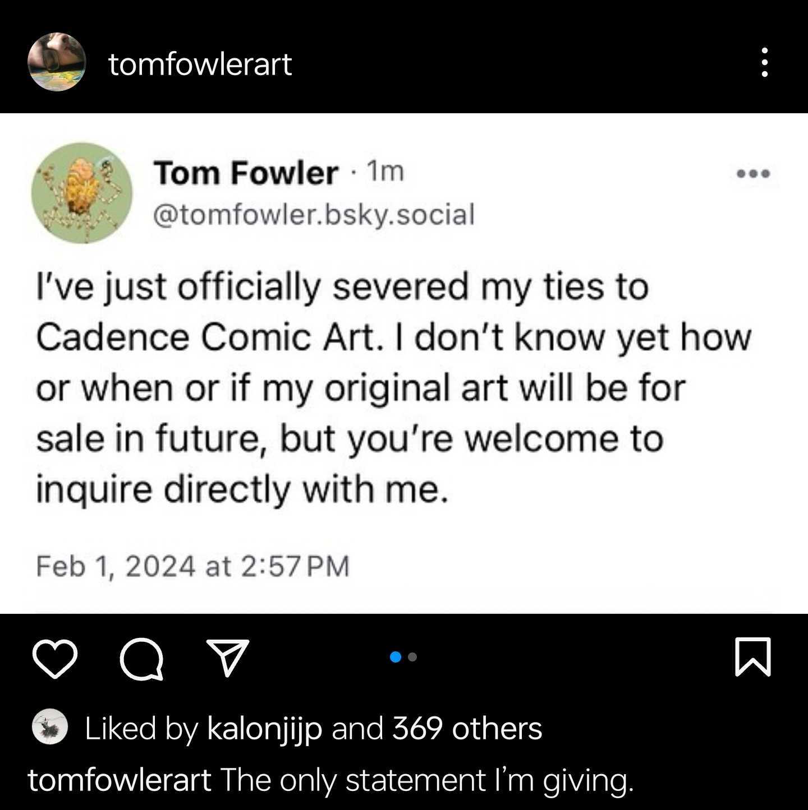Image resolution: width=808 pixels, height=810 pixels.
Task: Click horizontal three dots in Bluesky screenshot
Action: coord(753,174)
